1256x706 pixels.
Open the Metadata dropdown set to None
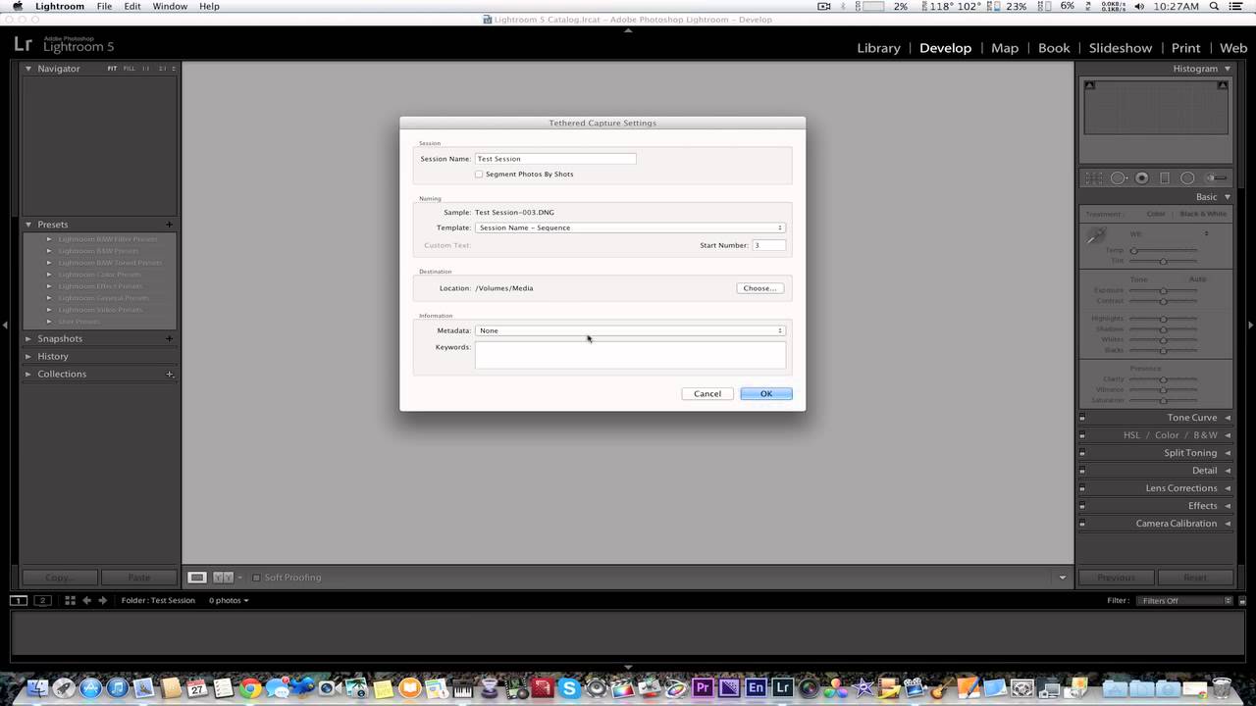(630, 330)
